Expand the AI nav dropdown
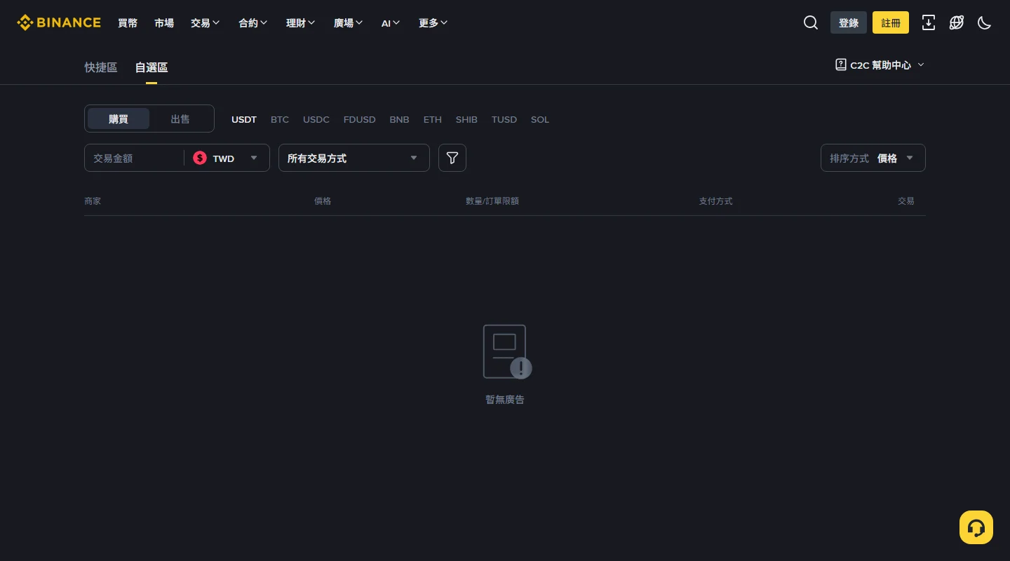The height and width of the screenshot is (561, 1010). tap(391, 23)
